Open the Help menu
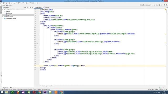 tap(39, 3)
